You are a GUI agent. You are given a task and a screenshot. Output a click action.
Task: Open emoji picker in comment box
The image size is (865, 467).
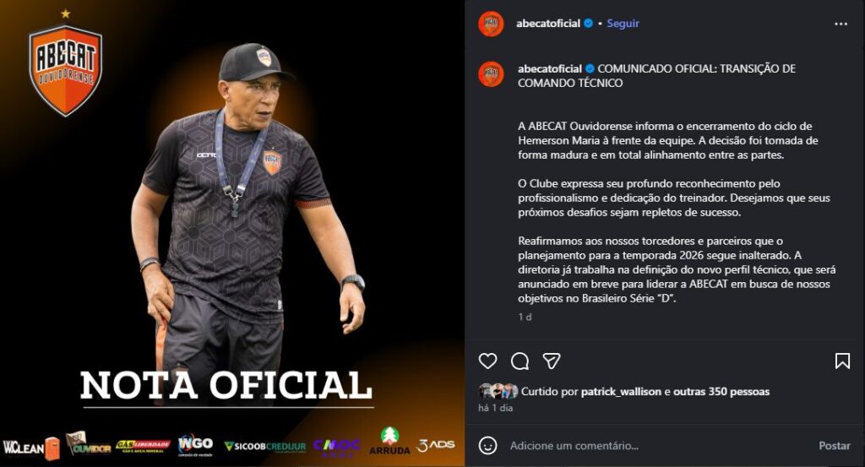tap(487, 446)
